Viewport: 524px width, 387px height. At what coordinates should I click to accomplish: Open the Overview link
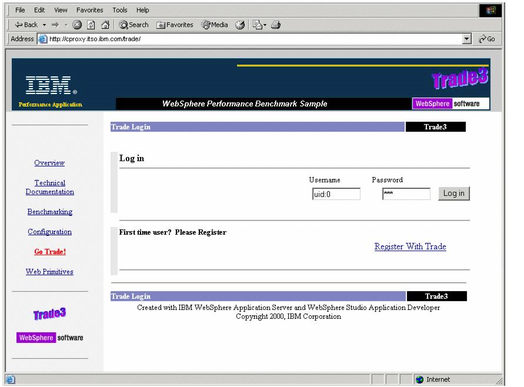click(49, 163)
